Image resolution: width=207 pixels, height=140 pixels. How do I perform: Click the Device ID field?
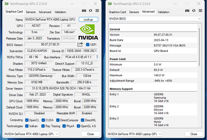pos(82,51)
